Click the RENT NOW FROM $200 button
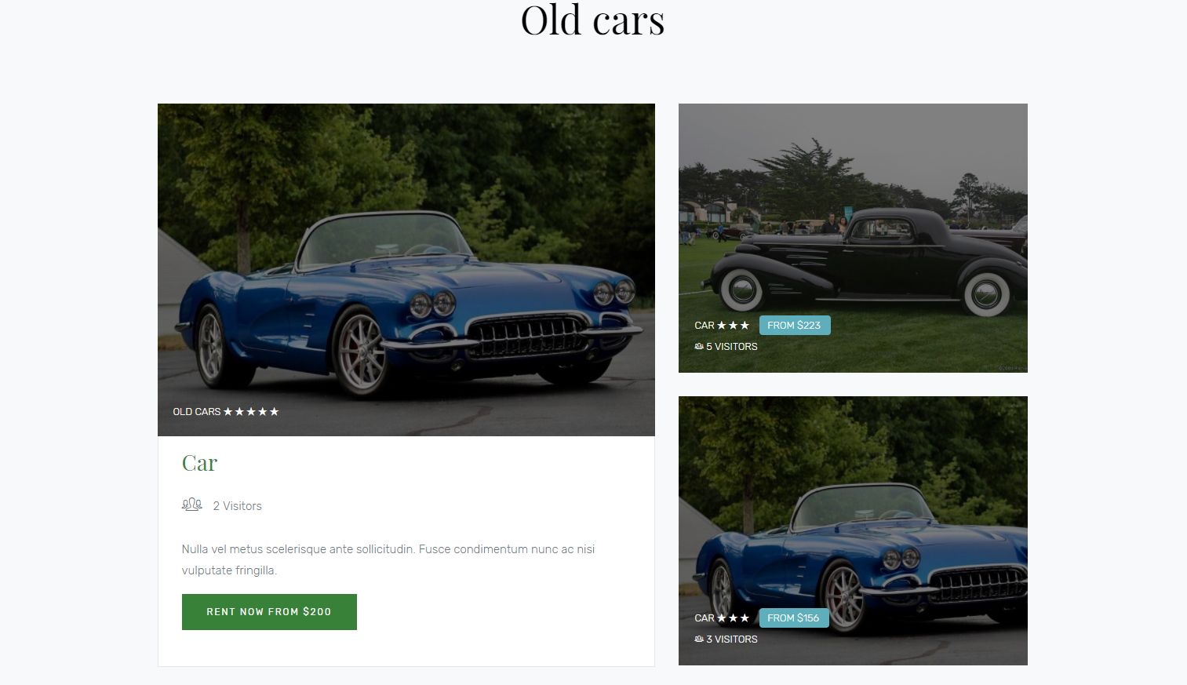The image size is (1187, 685). [269, 612]
